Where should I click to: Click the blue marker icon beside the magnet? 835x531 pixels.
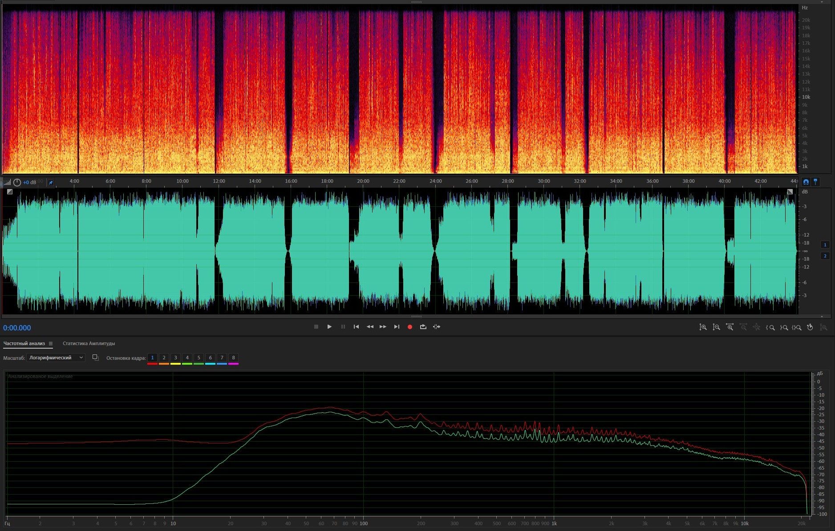pyautogui.click(x=815, y=182)
